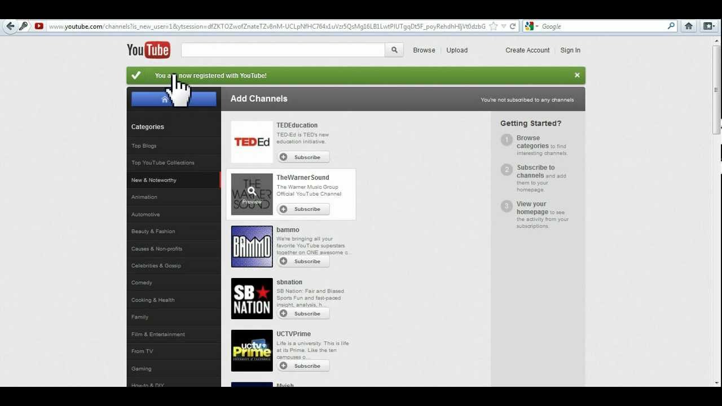Subscribe to bammo channel

(303, 262)
